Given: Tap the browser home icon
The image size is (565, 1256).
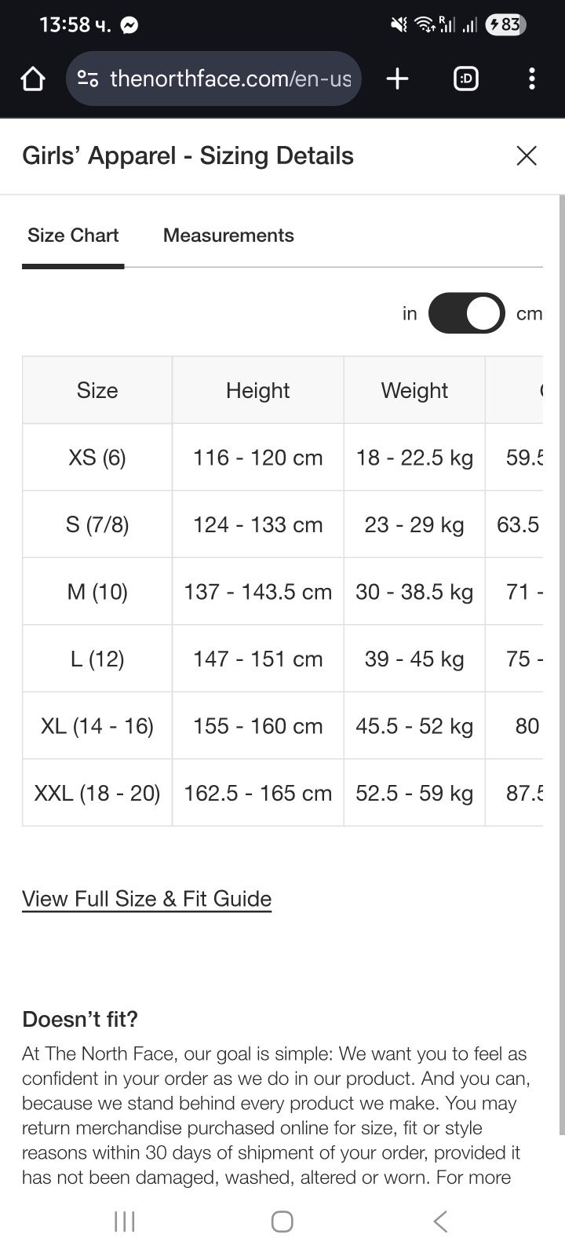Looking at the screenshot, I should point(33,78).
